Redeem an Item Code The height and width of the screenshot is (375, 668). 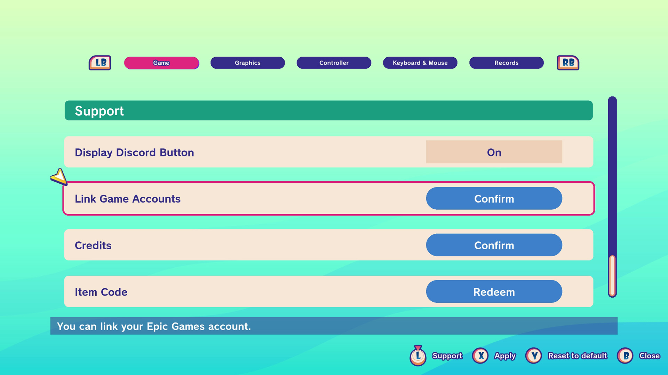tap(494, 292)
